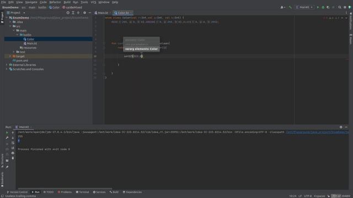Screen dimensions: 353x198
Task: Click the 'vararg elements: Color' hint
Action: click(141, 49)
